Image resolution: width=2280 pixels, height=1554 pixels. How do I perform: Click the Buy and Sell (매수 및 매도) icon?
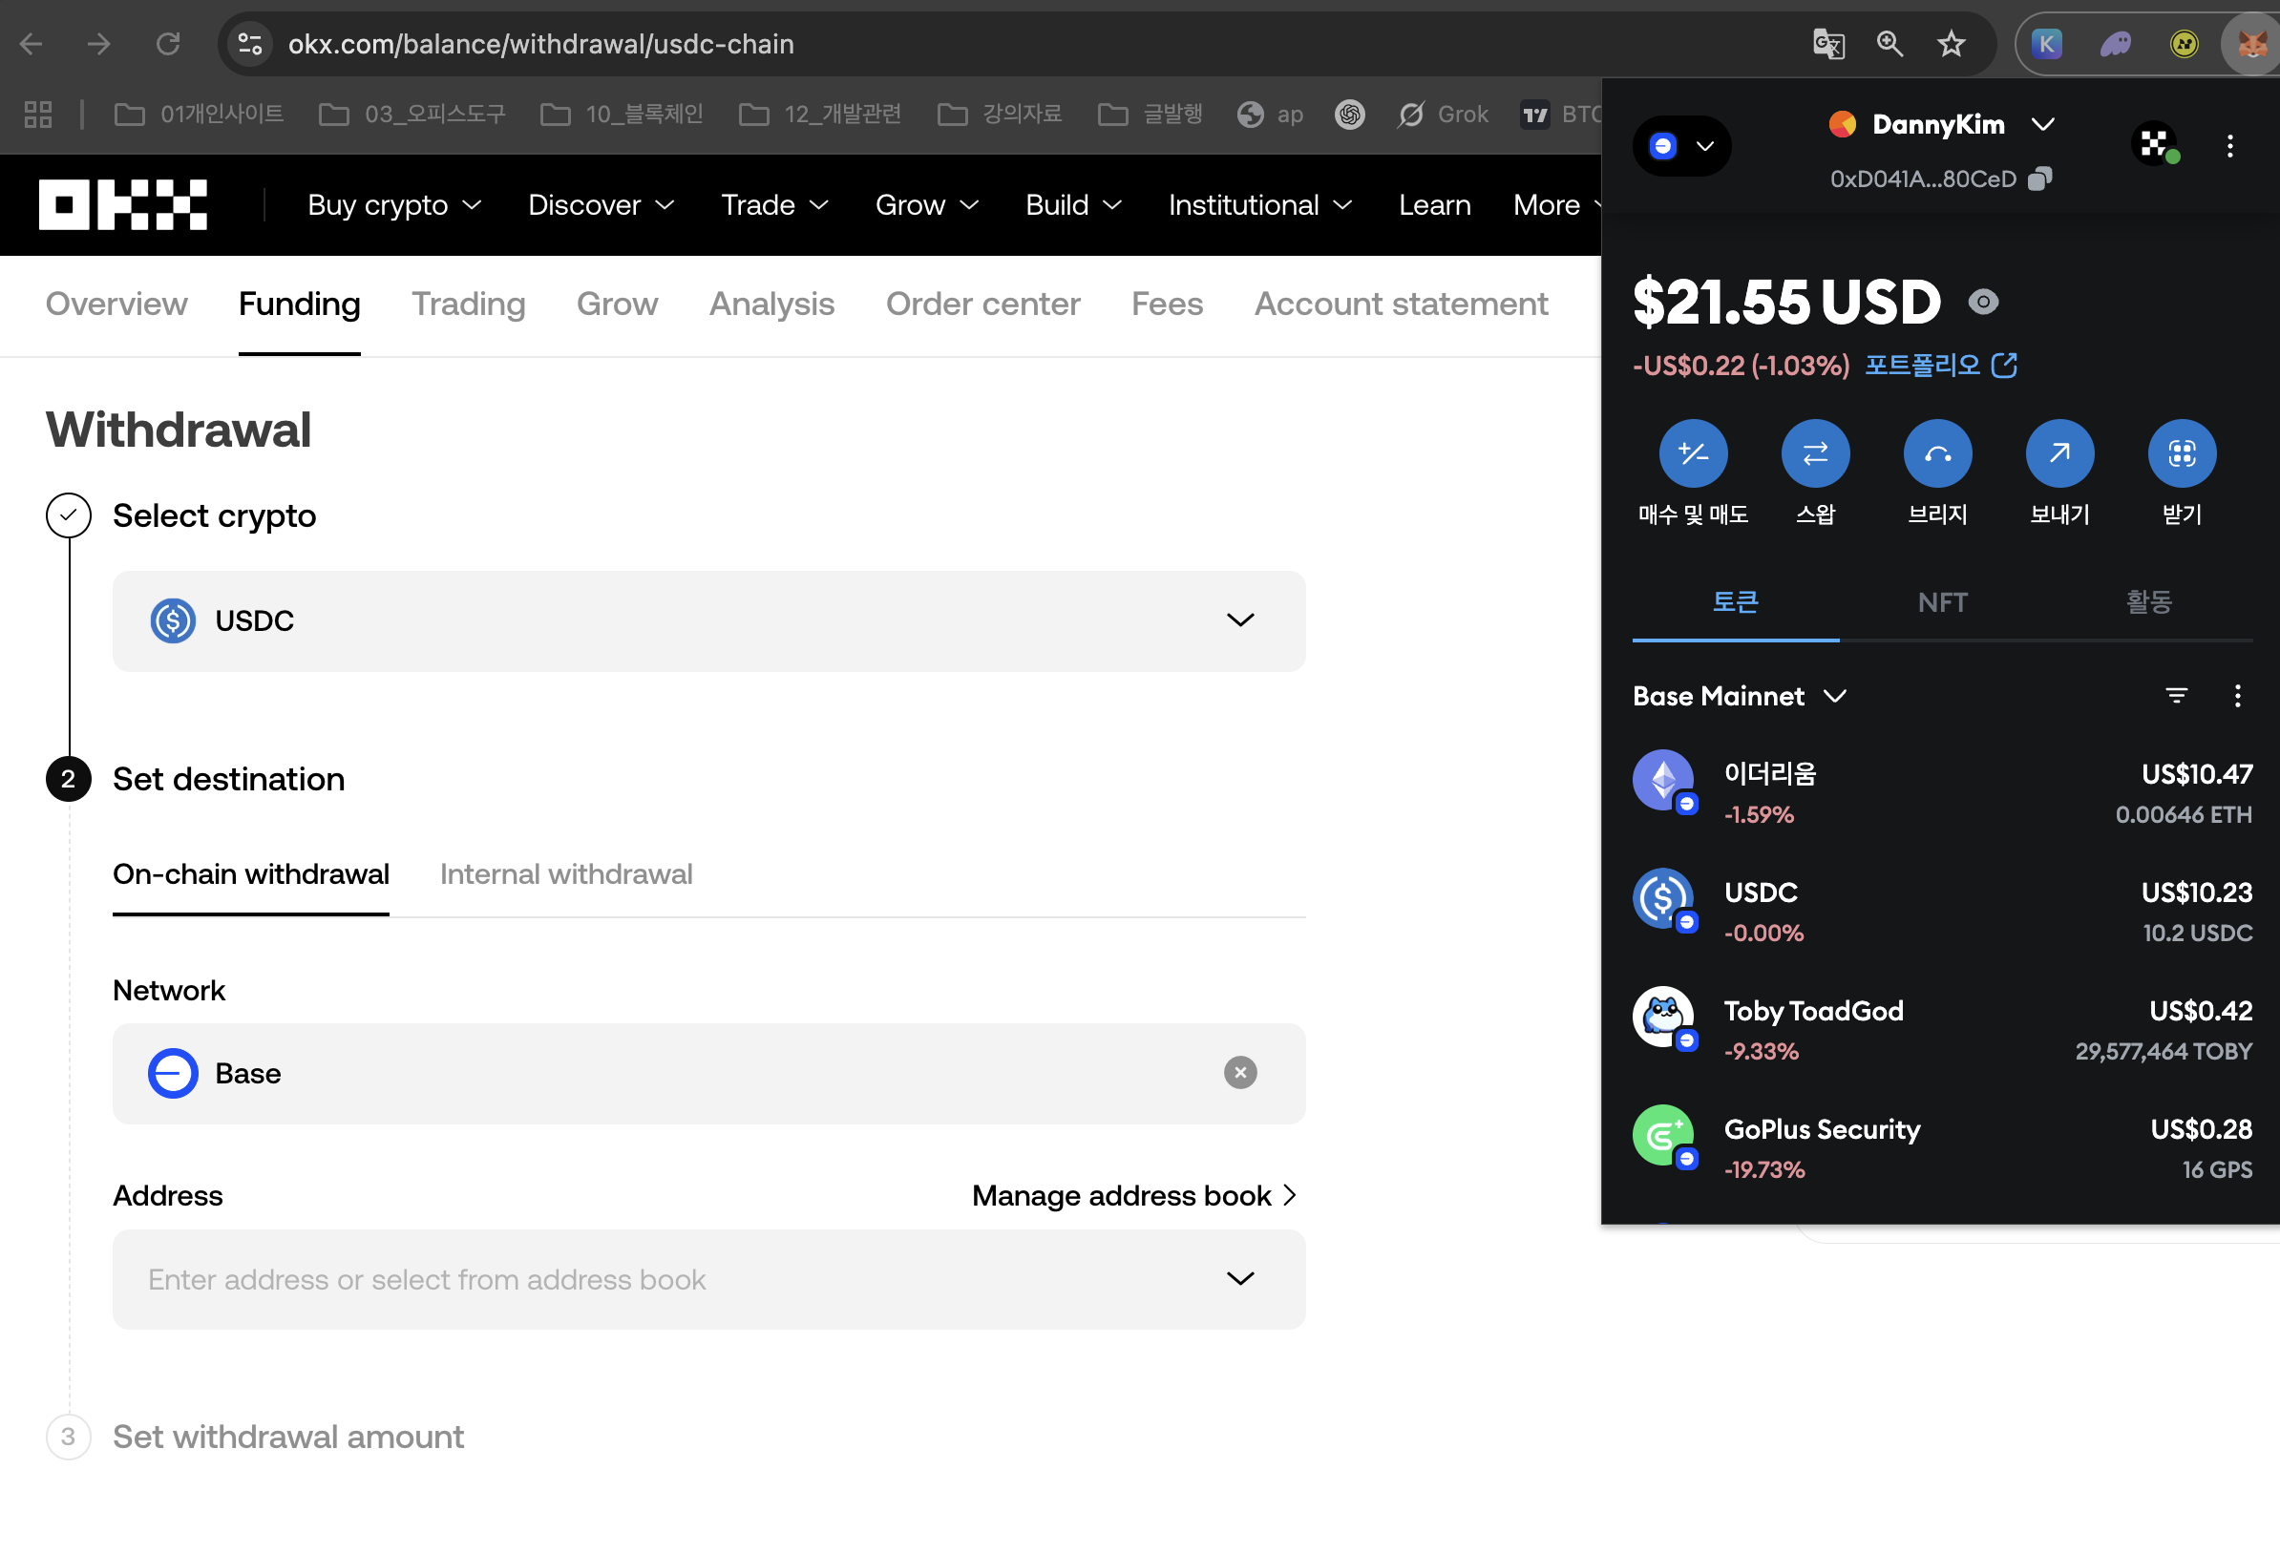click(x=1693, y=453)
